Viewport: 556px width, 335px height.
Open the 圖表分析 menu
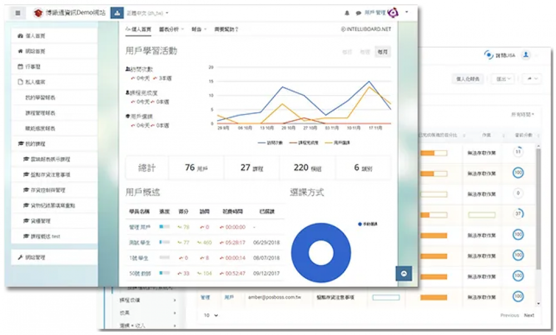pyautogui.click(x=170, y=29)
